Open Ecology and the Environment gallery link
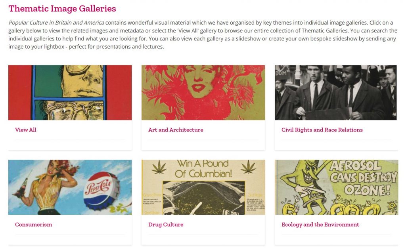The image size is (406, 248). 320,225
